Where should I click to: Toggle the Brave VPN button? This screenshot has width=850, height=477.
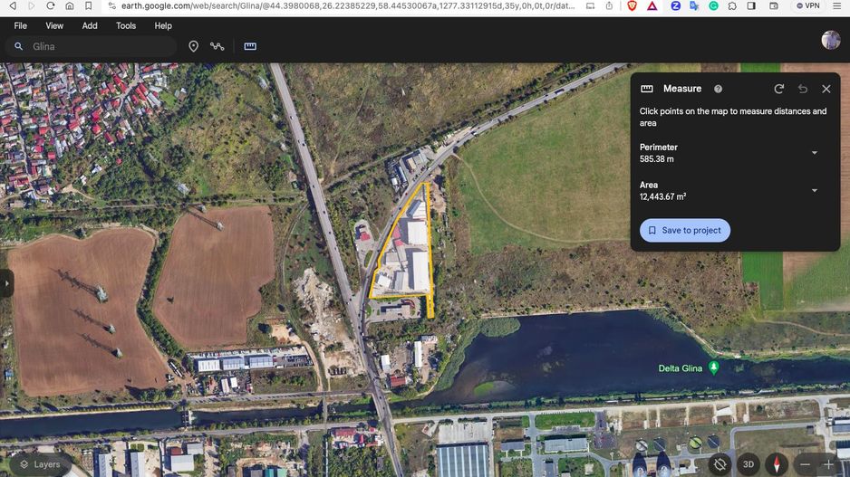(x=807, y=6)
